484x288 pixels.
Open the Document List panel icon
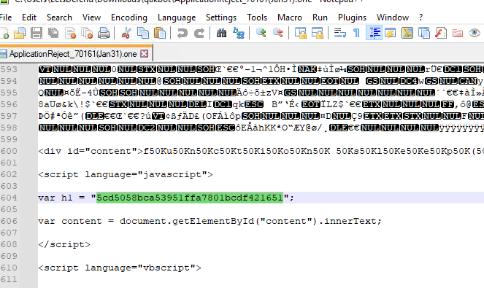click(424, 33)
